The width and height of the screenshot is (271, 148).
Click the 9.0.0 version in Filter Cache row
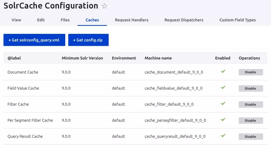coord(66,104)
